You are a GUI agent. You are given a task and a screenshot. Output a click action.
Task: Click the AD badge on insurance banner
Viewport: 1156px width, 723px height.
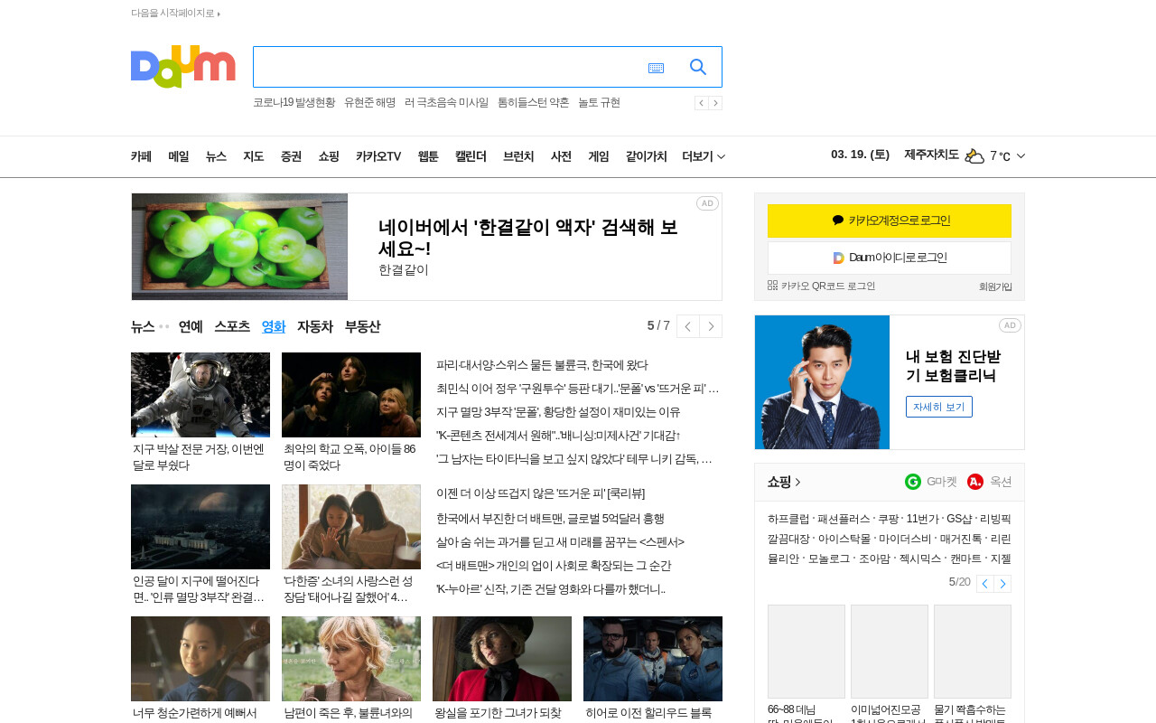[1010, 325]
